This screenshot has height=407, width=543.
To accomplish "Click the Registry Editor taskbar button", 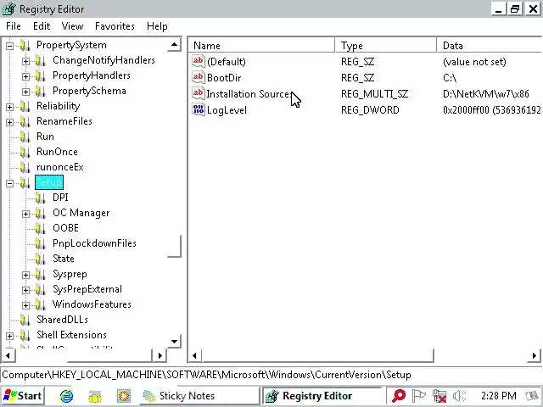I will (x=322, y=396).
